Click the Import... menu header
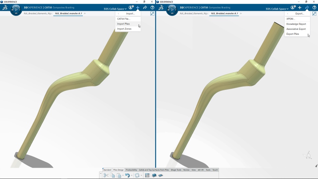The height and width of the screenshot is (179, 318). (131, 14)
